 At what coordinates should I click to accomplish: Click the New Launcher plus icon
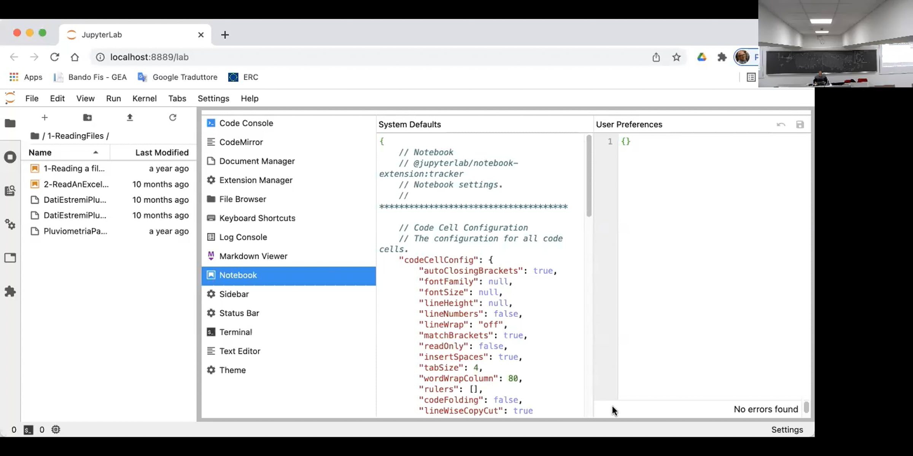[x=45, y=117]
